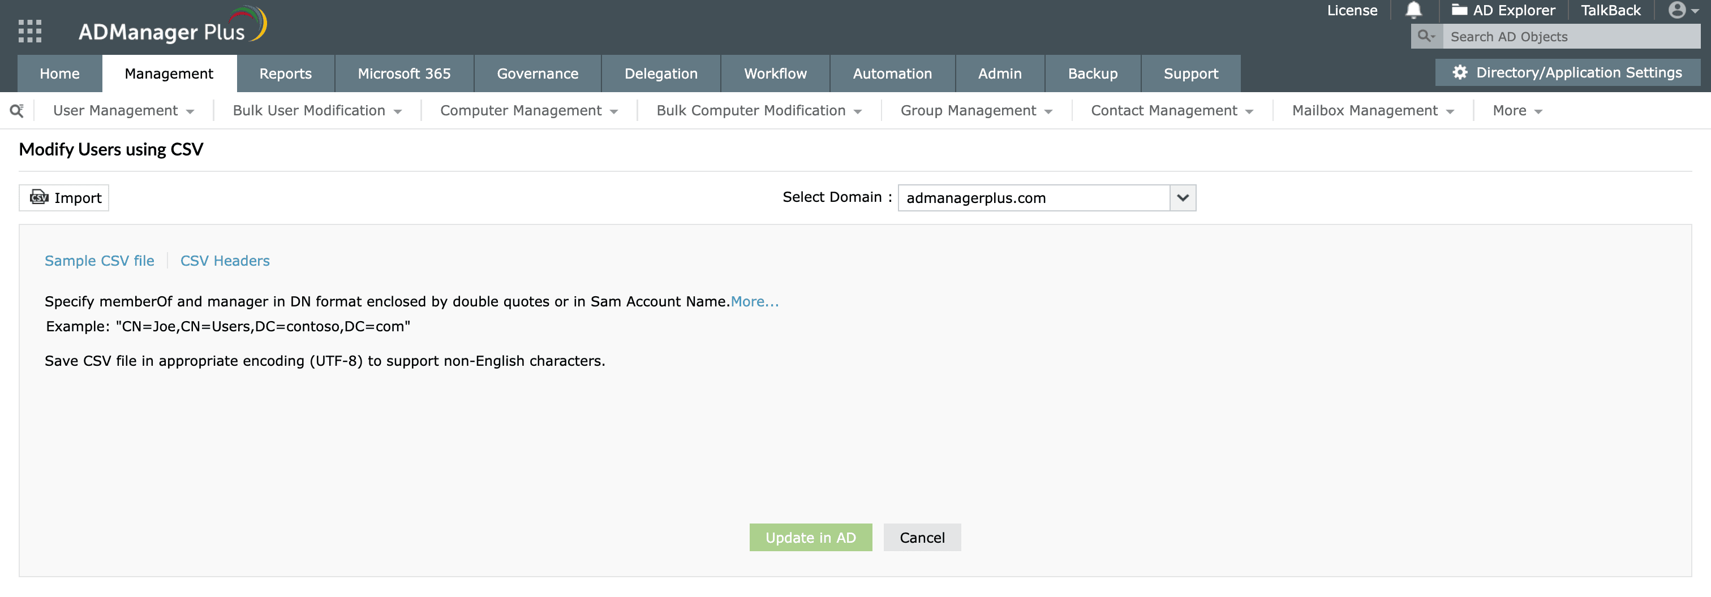Click the UTF-8 encoding note text

pos(325,361)
